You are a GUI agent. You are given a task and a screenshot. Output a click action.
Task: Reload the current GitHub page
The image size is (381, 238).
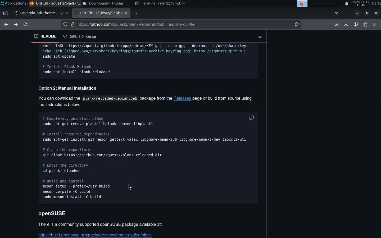click(x=25, y=24)
